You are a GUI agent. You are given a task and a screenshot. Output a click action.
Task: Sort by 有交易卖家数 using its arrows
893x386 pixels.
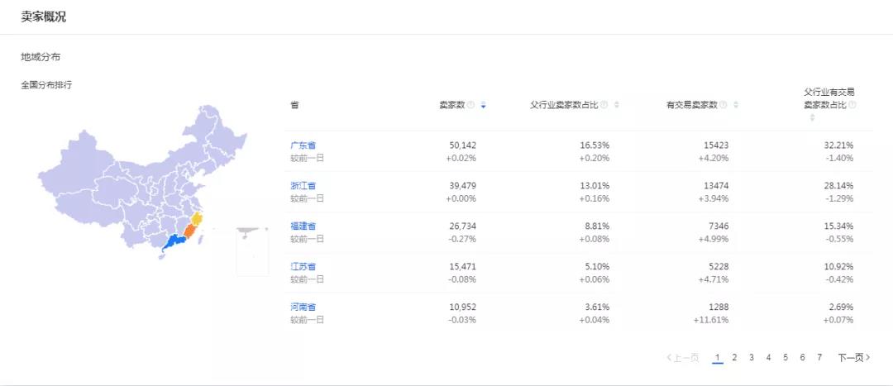tap(736, 105)
